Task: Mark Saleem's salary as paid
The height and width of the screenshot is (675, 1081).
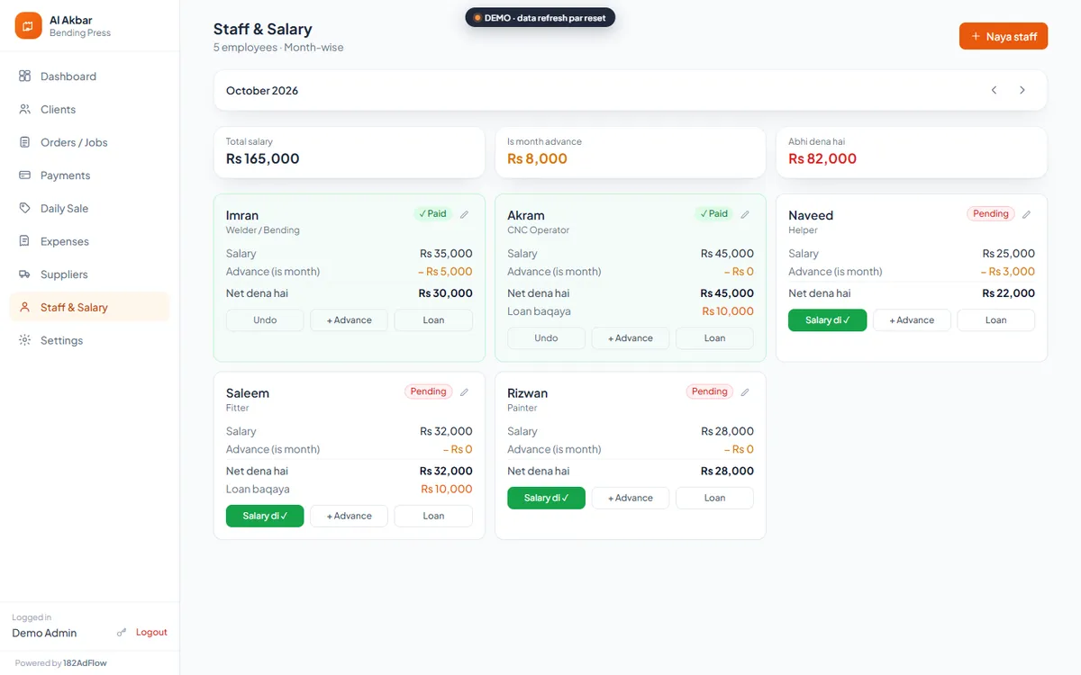Action: pos(265,516)
